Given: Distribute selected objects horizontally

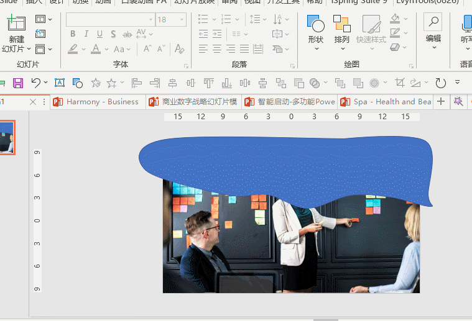Looking at the screenshot, I should pos(245,83).
